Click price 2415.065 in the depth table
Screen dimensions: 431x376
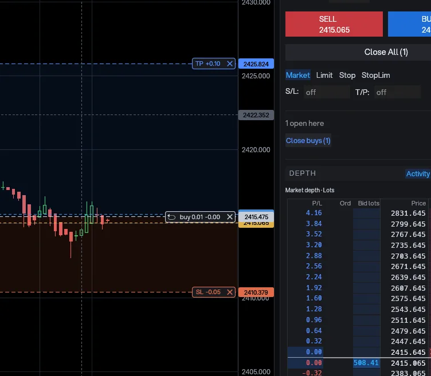(x=408, y=363)
